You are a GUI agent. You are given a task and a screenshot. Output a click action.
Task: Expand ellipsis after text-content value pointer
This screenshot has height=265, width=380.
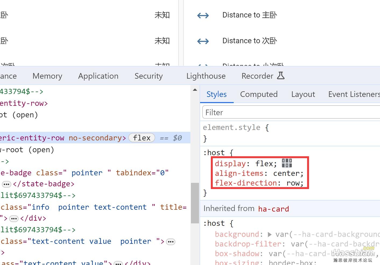(x=171, y=242)
